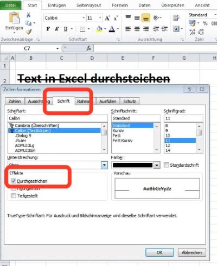This screenshot has height=266, width=217.
Task: Uncheck the Durchgestrichen checkbox
Action: pyautogui.click(x=14, y=181)
